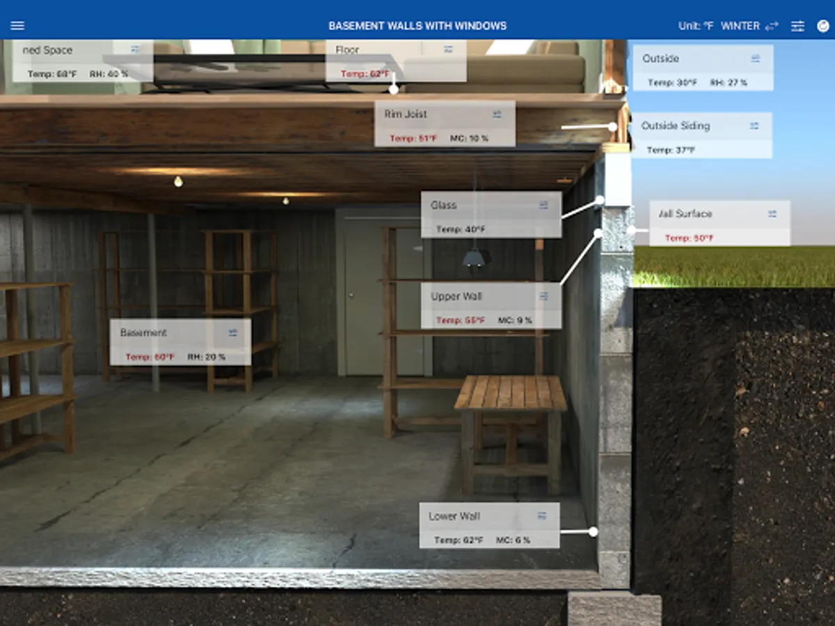Click the Floor card title
This screenshot has width=835, height=626.
(x=347, y=49)
